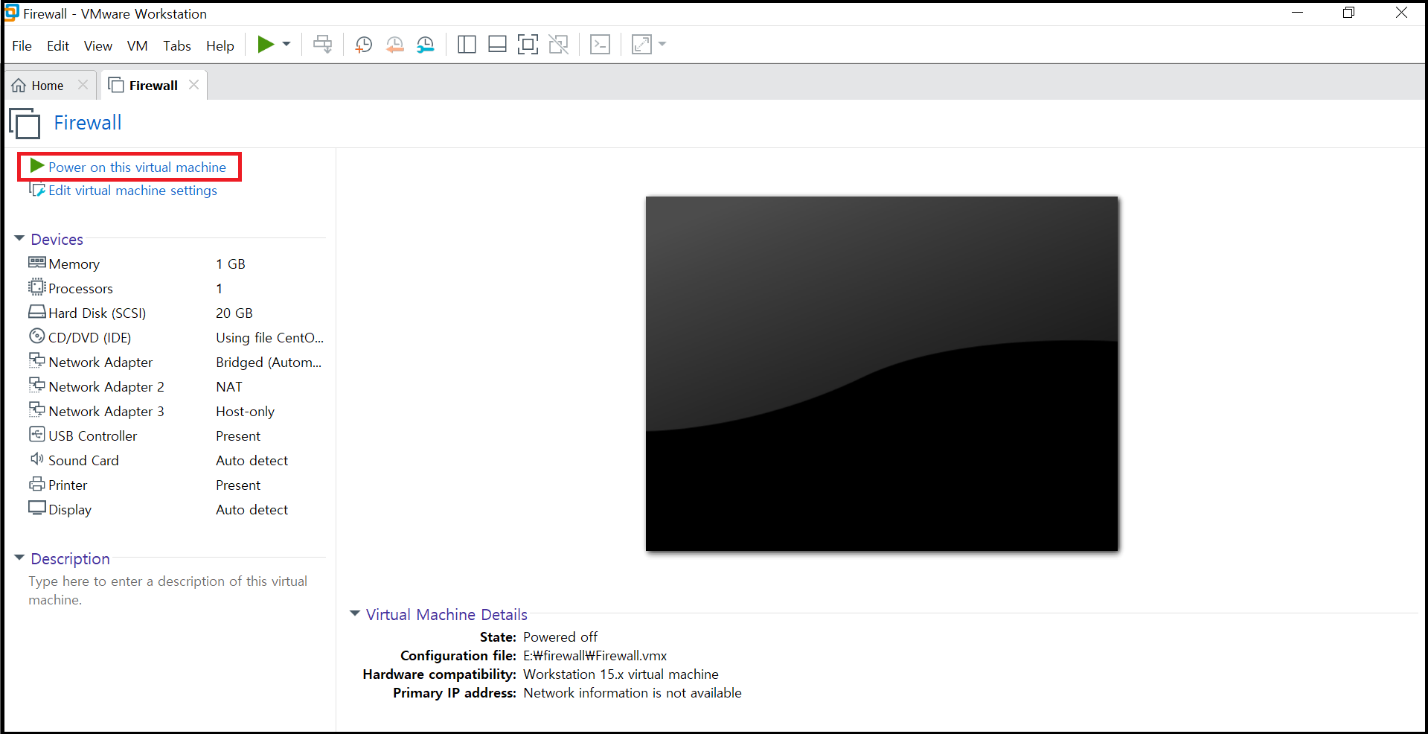
Task: Click the 20 GB disk value
Action: coord(234,313)
